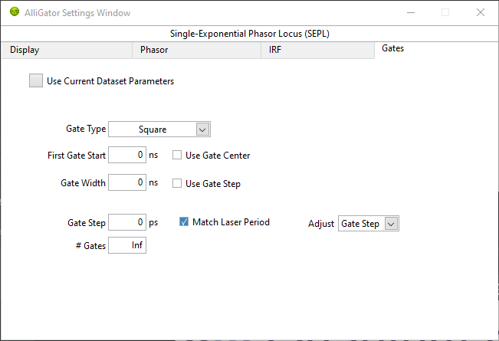
Task: Click the ps unit next to Gate Step
Action: [x=153, y=222]
